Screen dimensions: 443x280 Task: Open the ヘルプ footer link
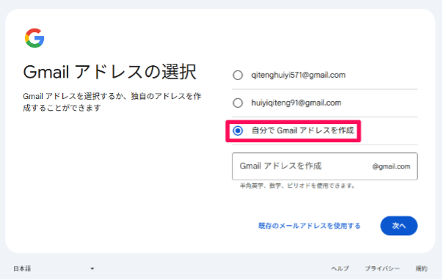(x=340, y=268)
